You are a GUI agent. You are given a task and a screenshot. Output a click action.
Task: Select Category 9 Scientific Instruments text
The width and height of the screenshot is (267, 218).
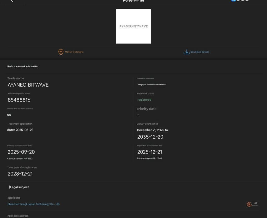coord(151,85)
